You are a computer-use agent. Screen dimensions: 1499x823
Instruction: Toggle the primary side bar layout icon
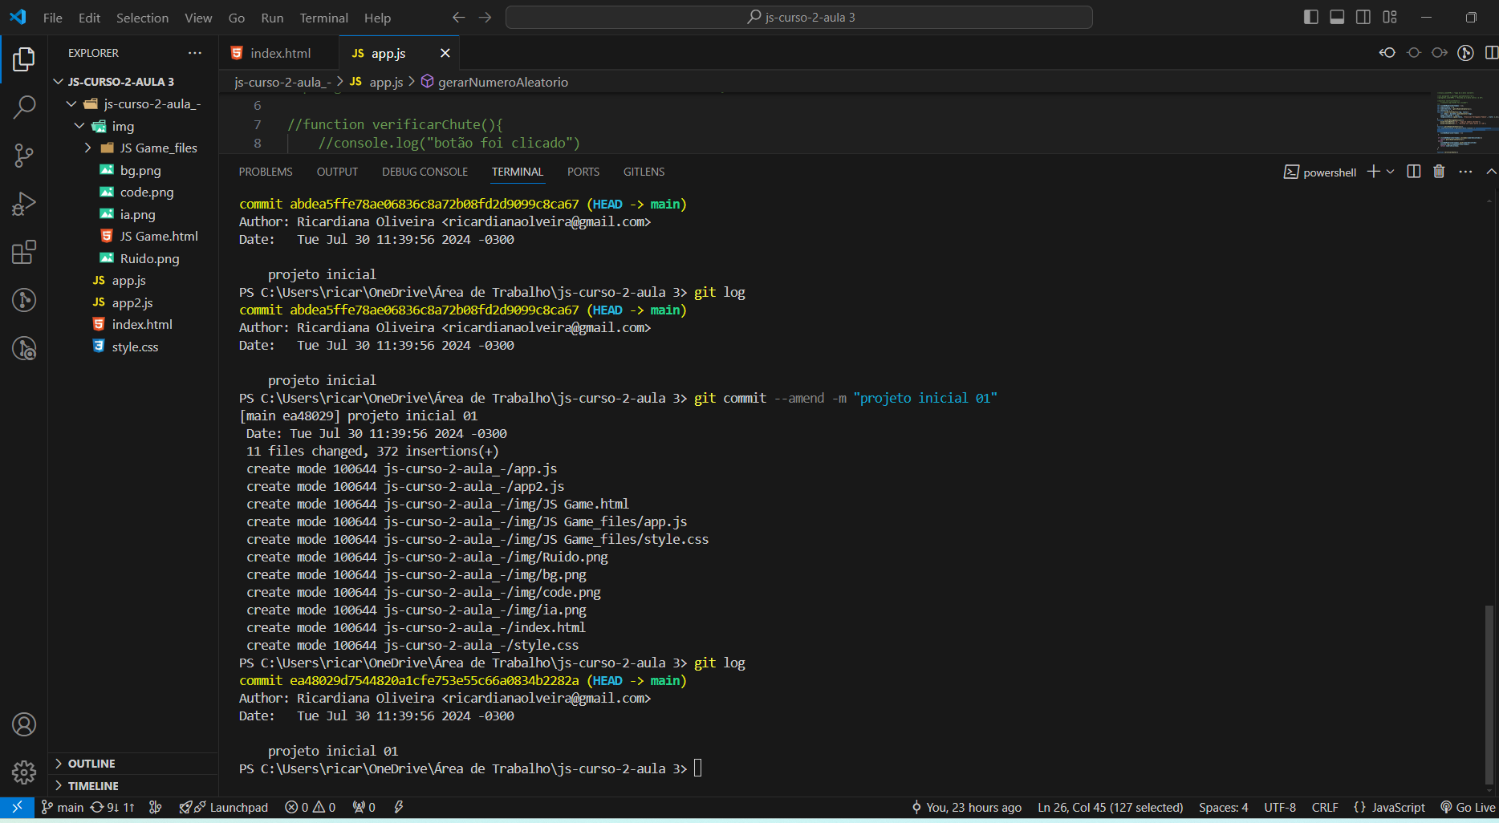(x=1310, y=17)
